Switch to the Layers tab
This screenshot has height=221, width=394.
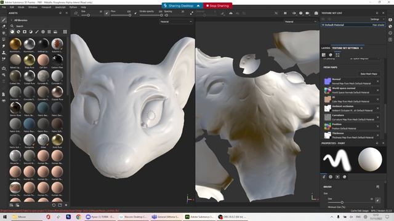pyautogui.click(x=326, y=48)
